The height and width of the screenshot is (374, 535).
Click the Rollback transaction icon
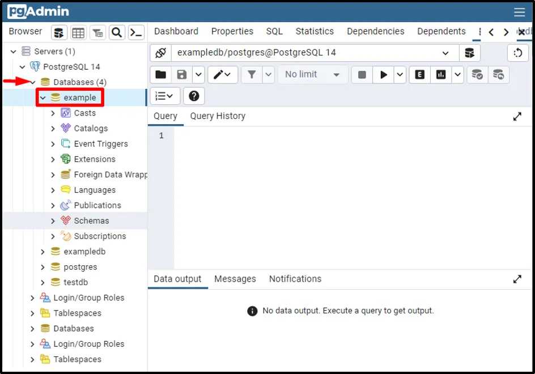pos(498,75)
